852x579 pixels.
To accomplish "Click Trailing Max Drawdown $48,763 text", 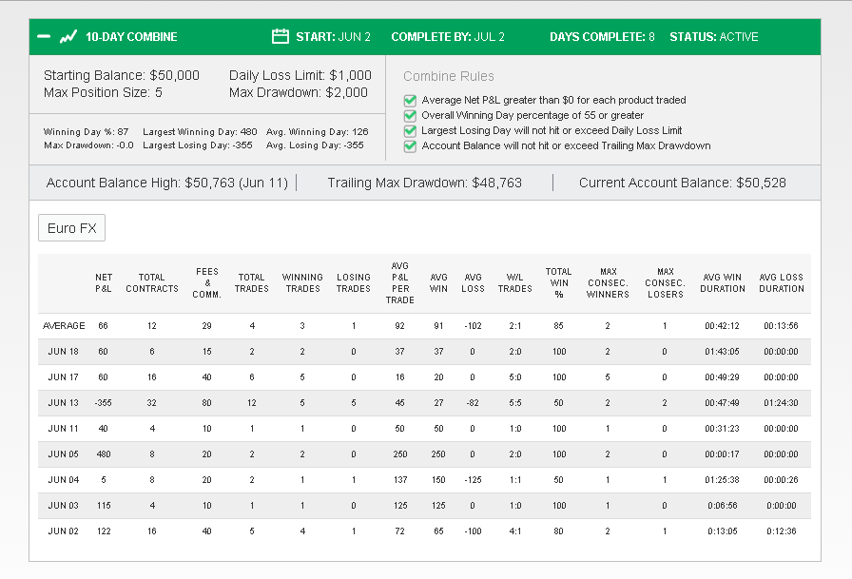I will pyautogui.click(x=424, y=183).
